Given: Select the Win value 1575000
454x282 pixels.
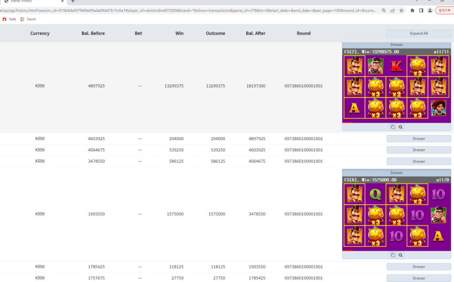Looking at the screenshot, I should 175,214.
